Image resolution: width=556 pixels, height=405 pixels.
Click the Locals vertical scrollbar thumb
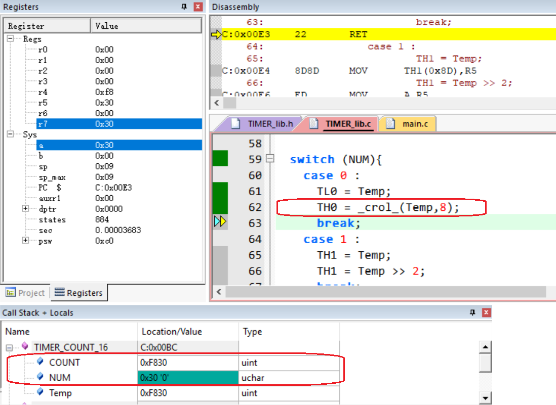(485, 363)
